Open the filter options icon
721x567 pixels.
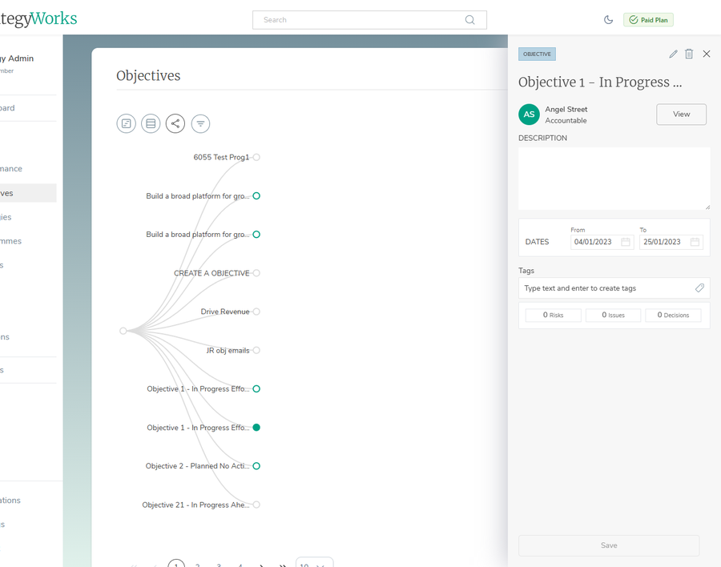[200, 123]
